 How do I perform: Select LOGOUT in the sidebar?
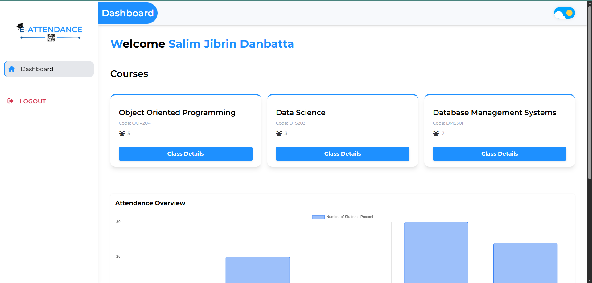coord(33,101)
